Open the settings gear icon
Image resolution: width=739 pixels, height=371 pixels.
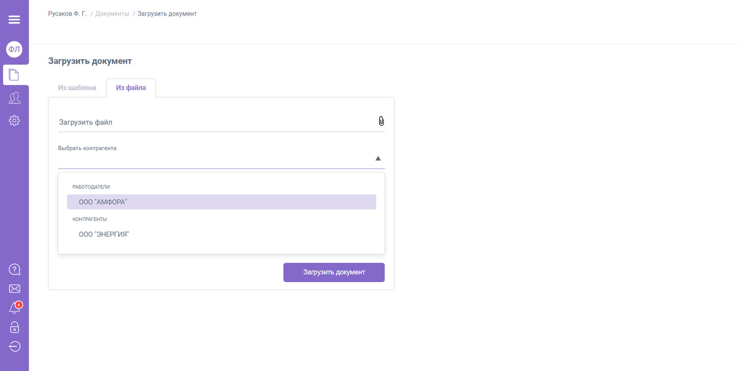(15, 121)
